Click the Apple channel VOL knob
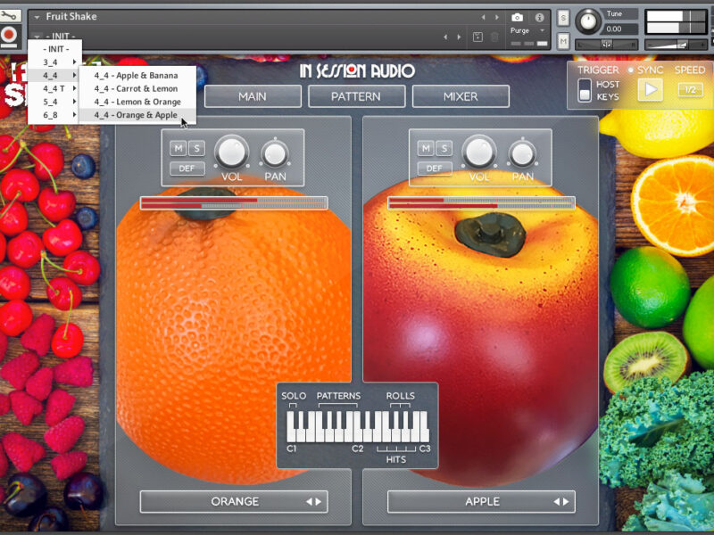 (479, 152)
